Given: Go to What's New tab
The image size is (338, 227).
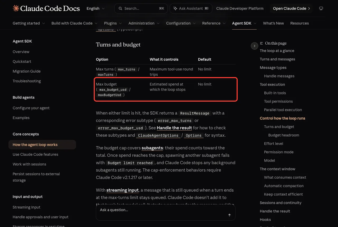Looking at the screenshot, I should [273, 23].
